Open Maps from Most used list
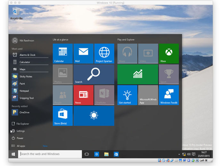 [x=30, y=69]
